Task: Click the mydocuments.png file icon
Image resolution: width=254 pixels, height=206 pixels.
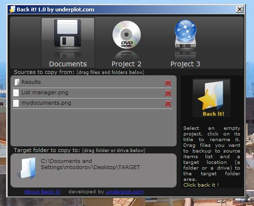Action: [16, 103]
